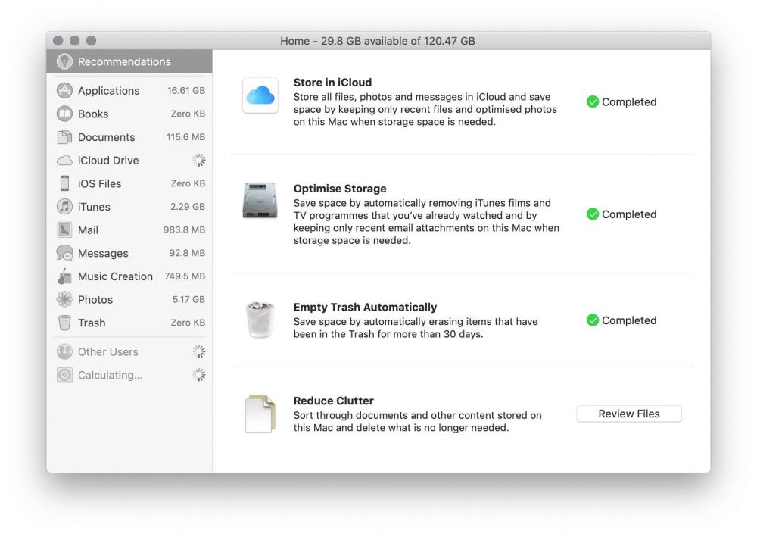Click the "Store in iCloud" heading
Image resolution: width=757 pixels, height=534 pixels.
pyautogui.click(x=332, y=82)
